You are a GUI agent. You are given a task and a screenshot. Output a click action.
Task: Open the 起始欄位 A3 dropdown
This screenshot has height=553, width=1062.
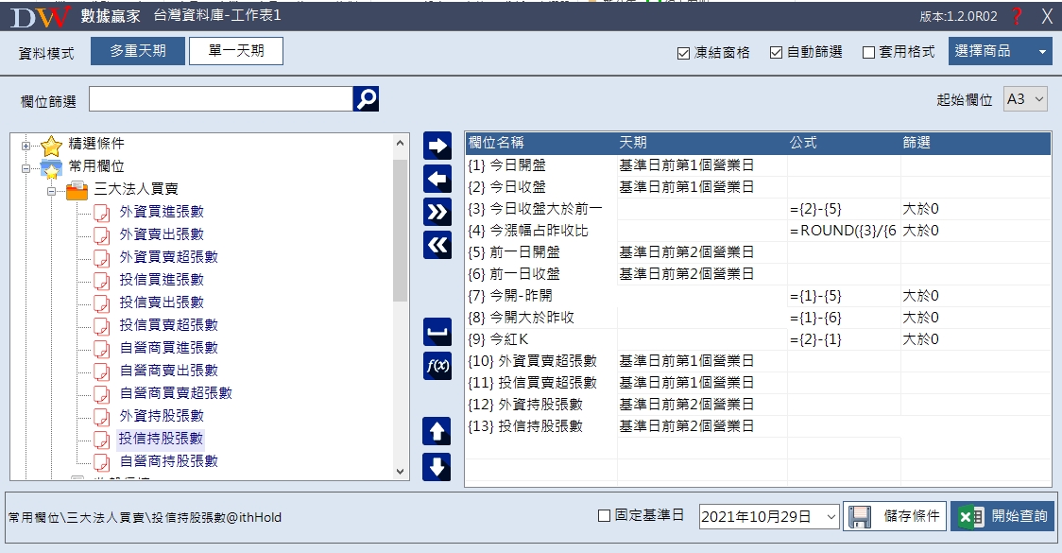(1025, 99)
